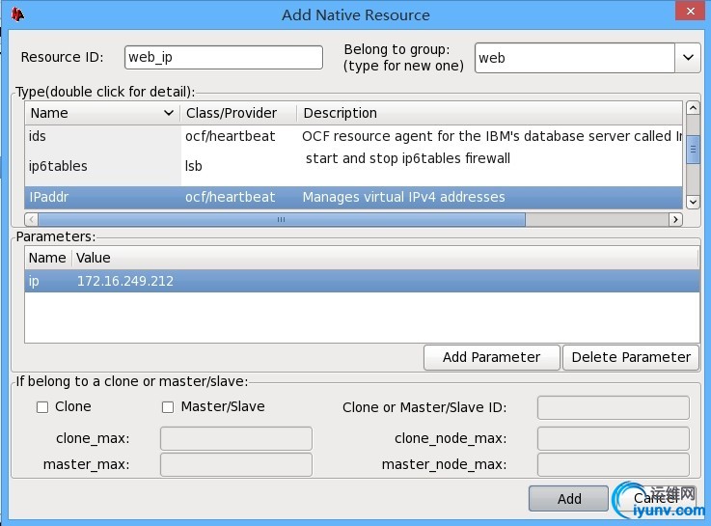The height and width of the screenshot is (526, 711).
Task: Click the Clone or Master/Slave ID field
Action: tap(613, 407)
